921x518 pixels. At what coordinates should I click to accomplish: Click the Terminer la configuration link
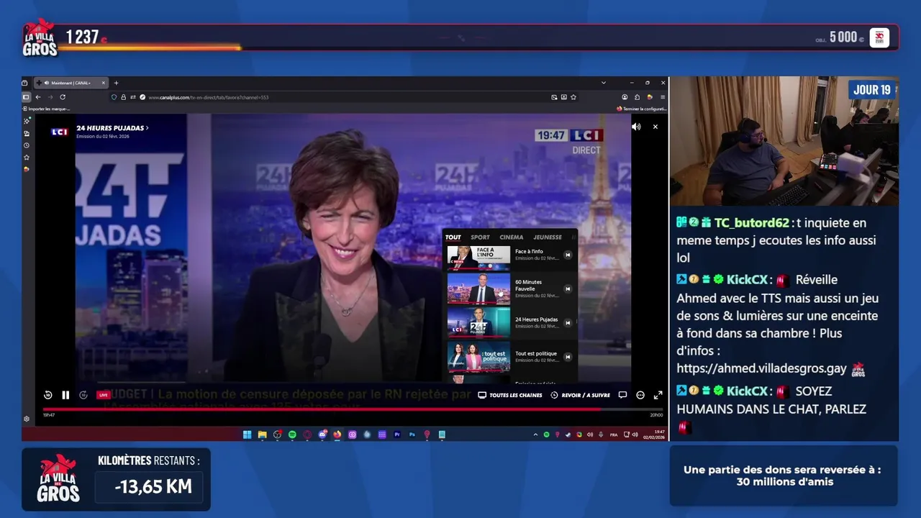tap(641, 109)
